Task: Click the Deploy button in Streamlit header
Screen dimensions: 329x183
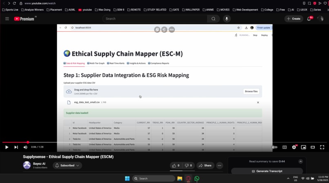Action: pos(265,35)
